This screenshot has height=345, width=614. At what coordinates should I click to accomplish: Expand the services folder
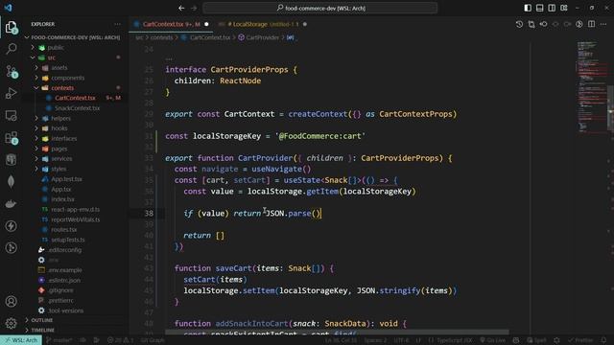(61, 159)
